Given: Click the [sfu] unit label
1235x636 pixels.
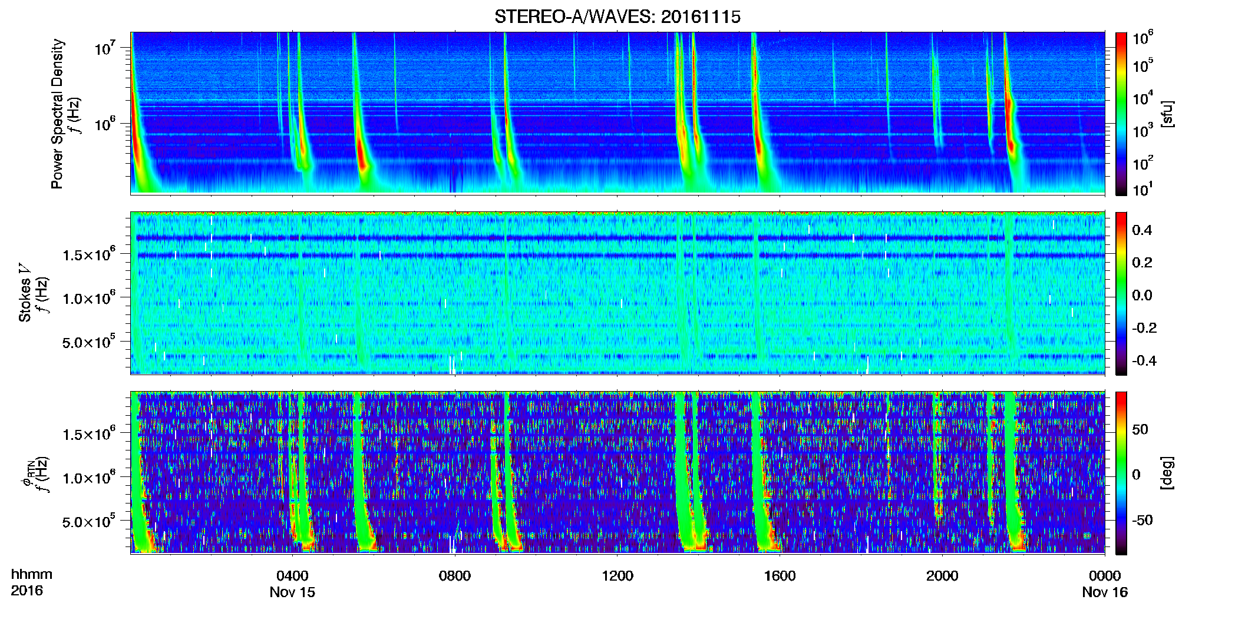Looking at the screenshot, I should (1167, 114).
